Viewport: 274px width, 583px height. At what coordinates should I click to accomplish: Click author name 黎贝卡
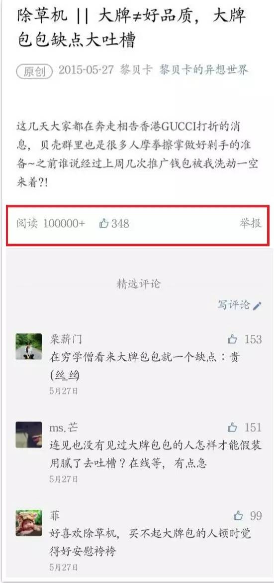coord(136,70)
